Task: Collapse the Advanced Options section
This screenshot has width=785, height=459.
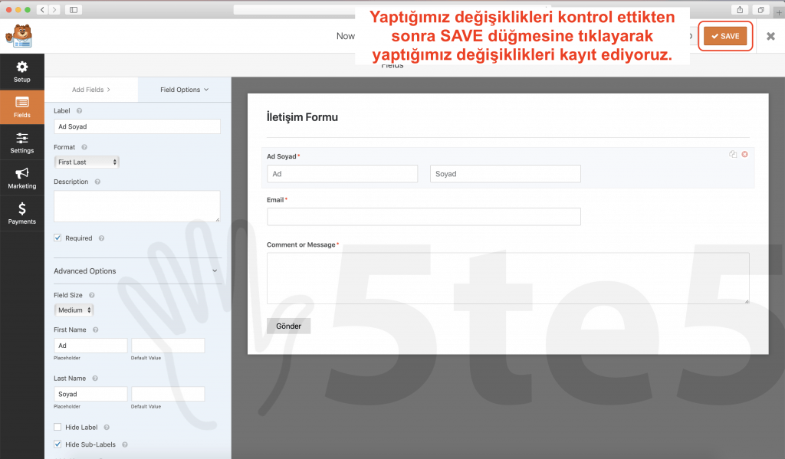Action: tap(214, 271)
